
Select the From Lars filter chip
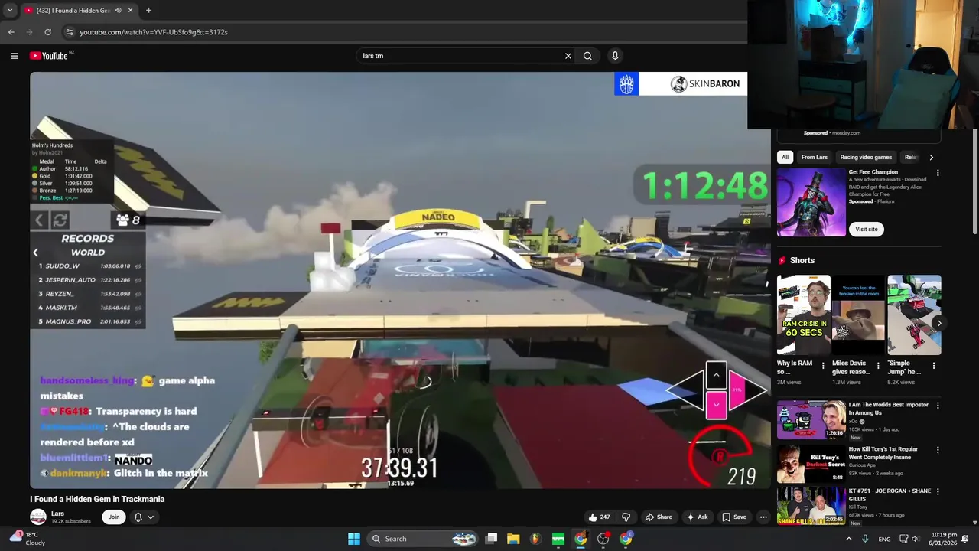click(815, 157)
